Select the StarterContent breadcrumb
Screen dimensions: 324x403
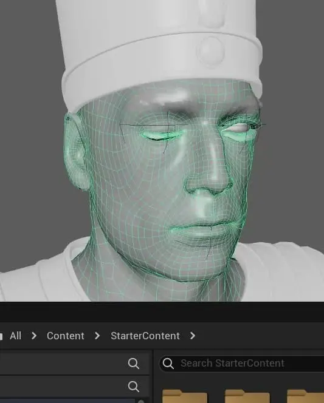tap(145, 336)
